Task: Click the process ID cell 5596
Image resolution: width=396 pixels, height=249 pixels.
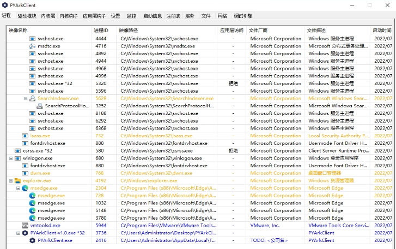Action: 101,91
